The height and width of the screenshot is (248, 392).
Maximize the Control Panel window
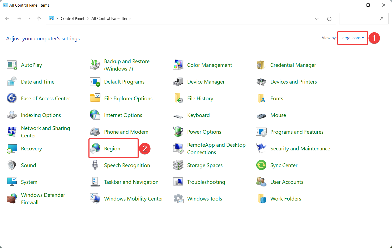pyautogui.click(x=368, y=5)
